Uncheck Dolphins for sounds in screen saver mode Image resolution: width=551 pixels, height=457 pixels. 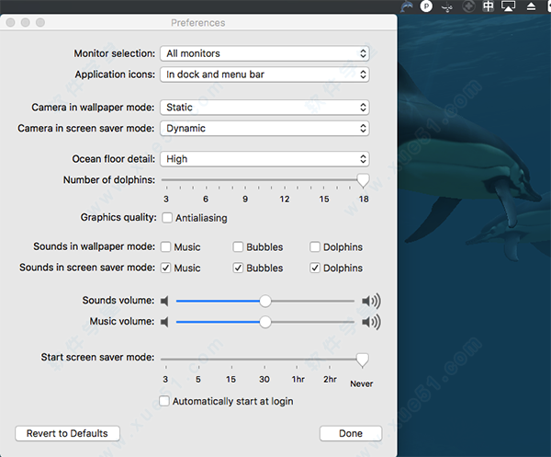(315, 268)
